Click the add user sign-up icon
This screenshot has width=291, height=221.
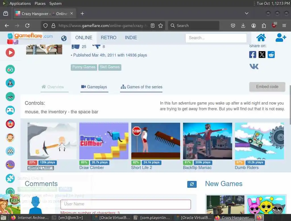tap(280, 38)
